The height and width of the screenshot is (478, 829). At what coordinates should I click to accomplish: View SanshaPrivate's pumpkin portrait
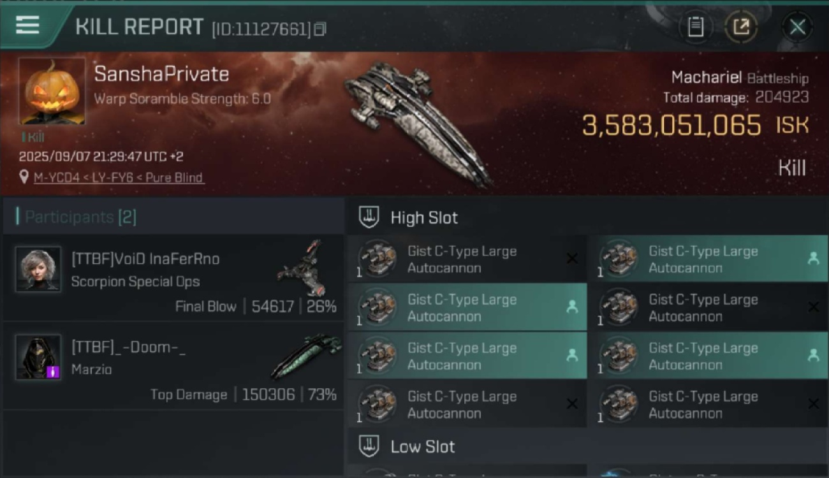52,91
